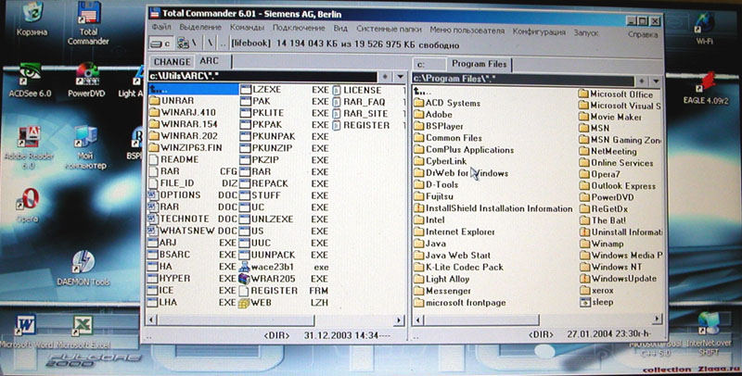The image size is (742, 376).
Task: Select the README file in left panel
Action: point(173,159)
